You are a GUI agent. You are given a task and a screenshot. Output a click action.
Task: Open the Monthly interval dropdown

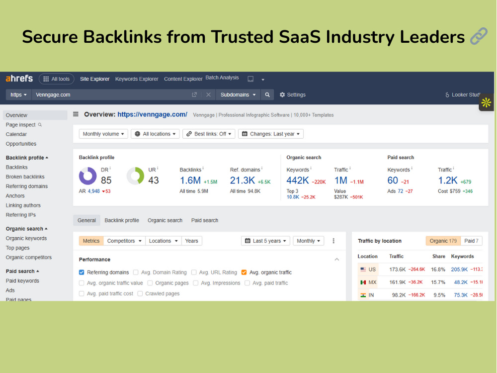point(309,241)
